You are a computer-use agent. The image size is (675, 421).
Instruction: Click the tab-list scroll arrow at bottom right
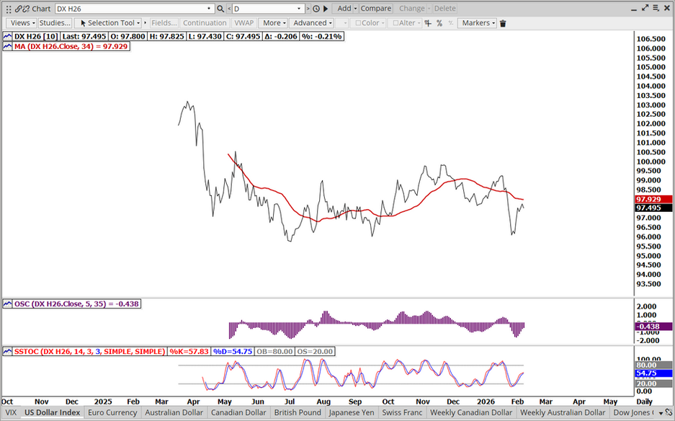coord(661,413)
